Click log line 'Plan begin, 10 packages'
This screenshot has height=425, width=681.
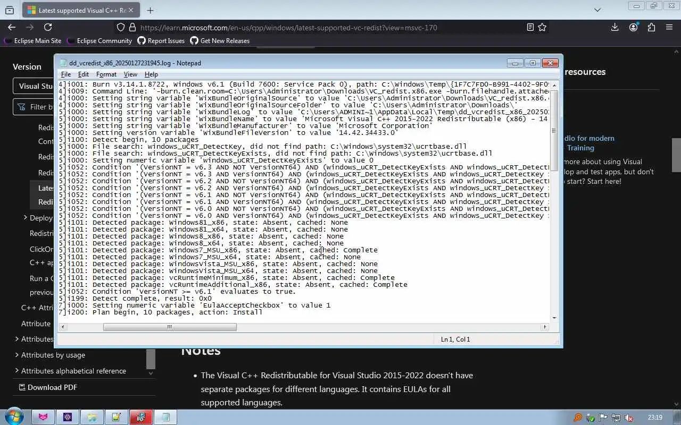(161, 312)
